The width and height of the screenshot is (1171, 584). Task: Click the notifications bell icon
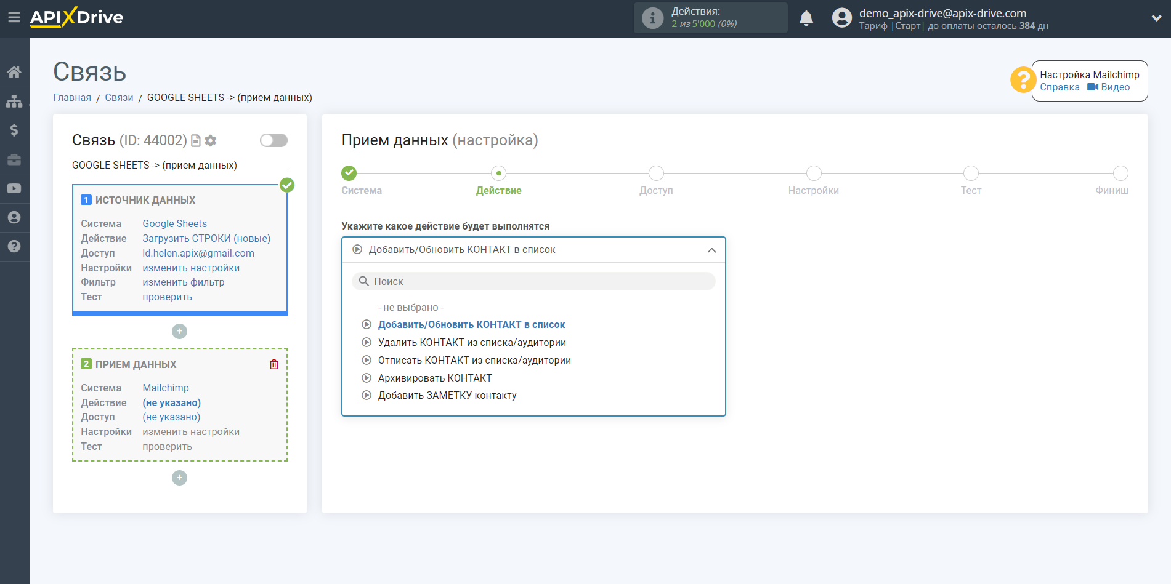coord(806,18)
